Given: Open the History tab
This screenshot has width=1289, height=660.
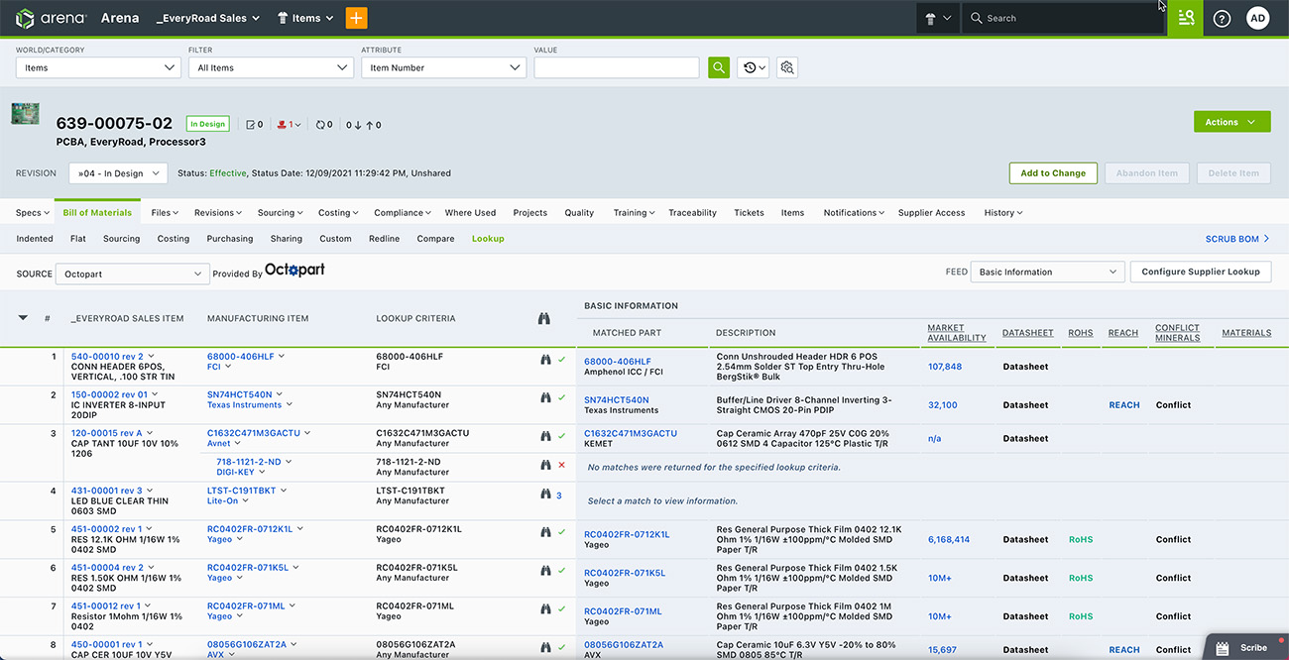Looking at the screenshot, I should click(1003, 212).
